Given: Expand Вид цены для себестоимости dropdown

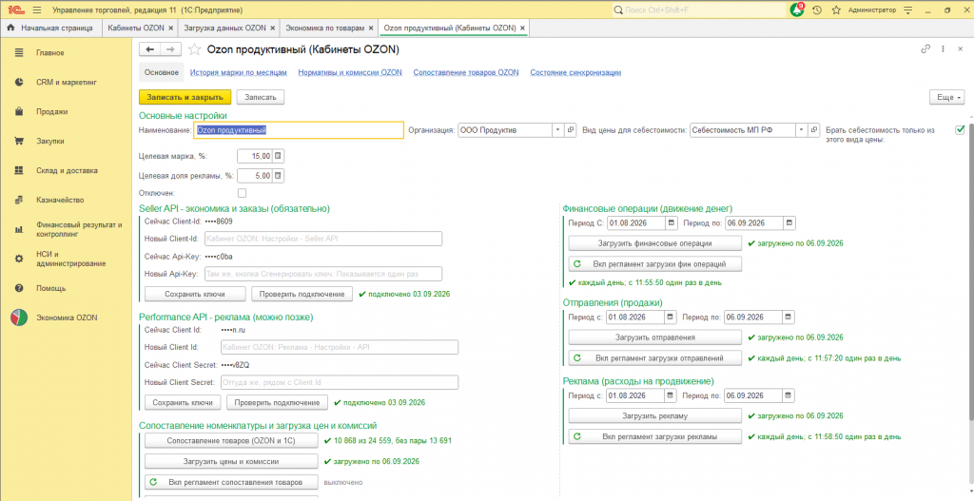Looking at the screenshot, I should click(x=801, y=129).
